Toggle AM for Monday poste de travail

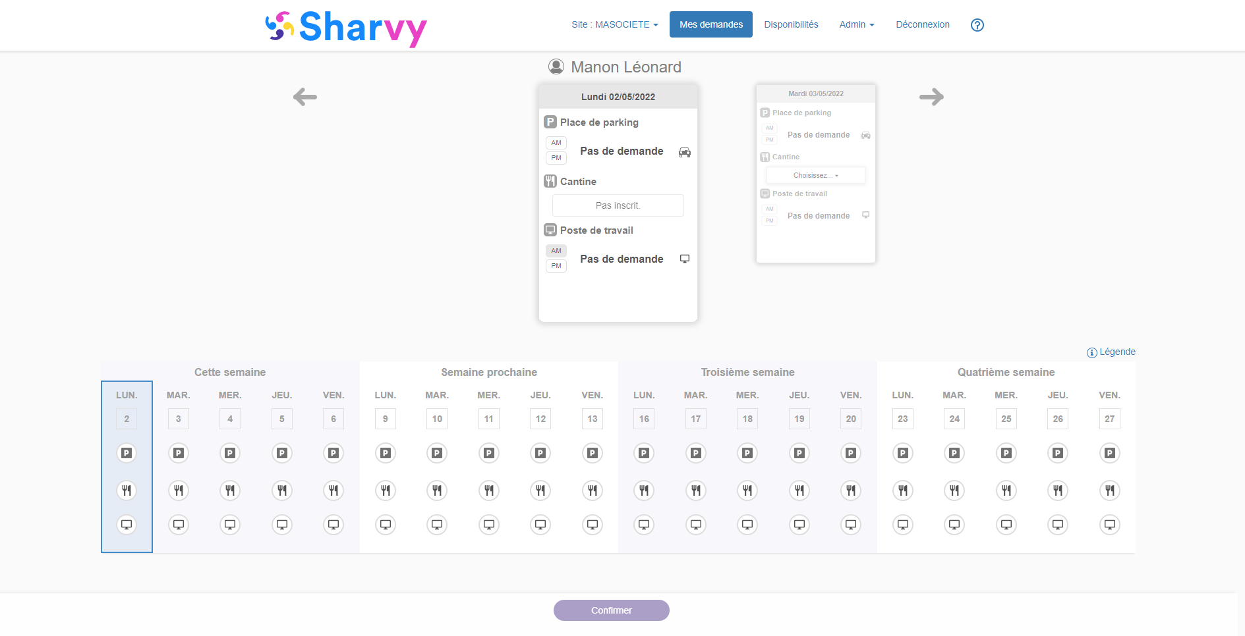(556, 251)
